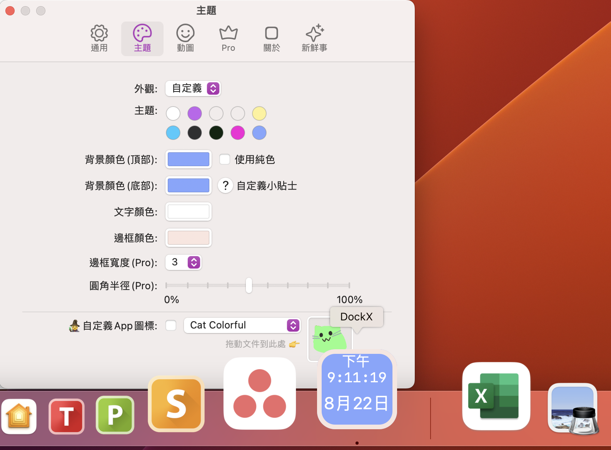Click the 0% corner radius label
Image resolution: width=611 pixels, height=450 pixels.
point(172,300)
